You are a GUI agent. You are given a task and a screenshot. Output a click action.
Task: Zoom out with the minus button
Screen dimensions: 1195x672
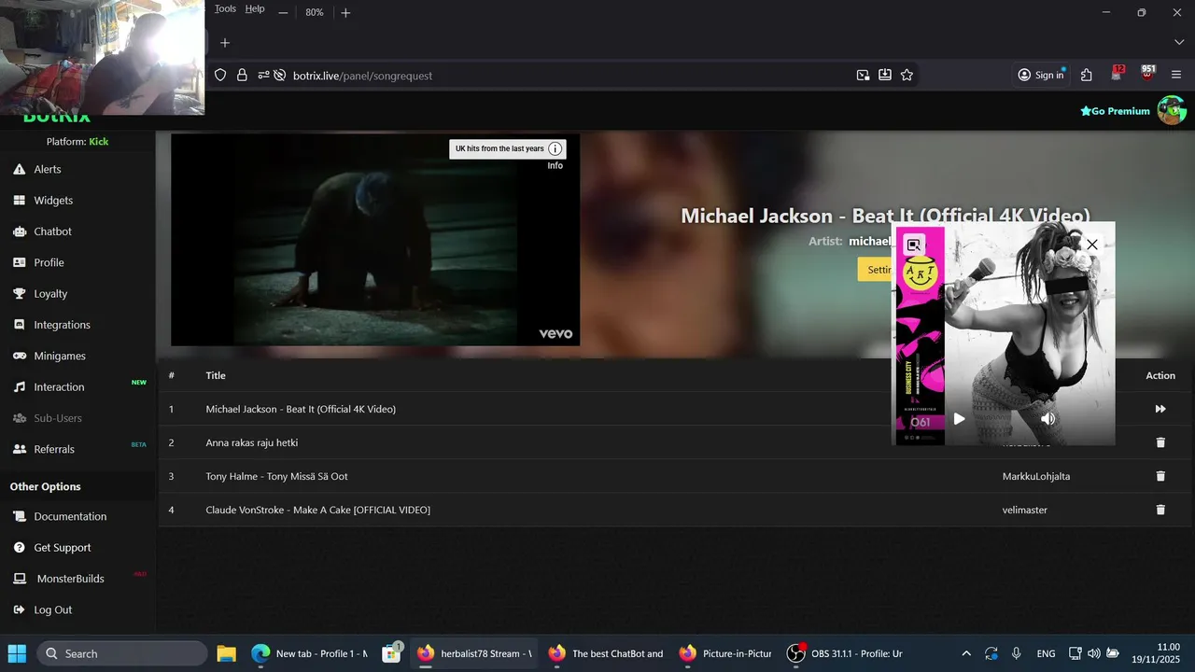[x=283, y=12]
